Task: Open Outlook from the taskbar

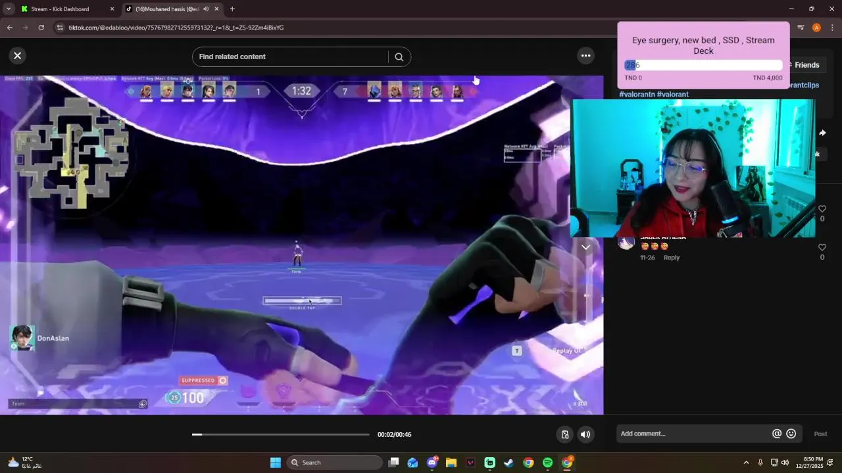Action: click(412, 462)
